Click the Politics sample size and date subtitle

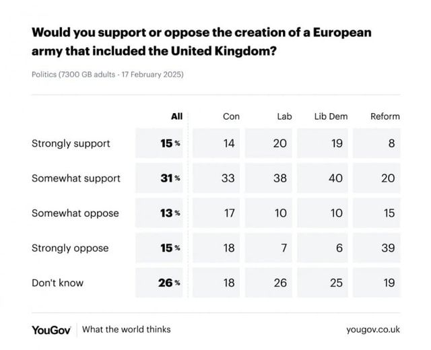pyautogui.click(x=107, y=75)
